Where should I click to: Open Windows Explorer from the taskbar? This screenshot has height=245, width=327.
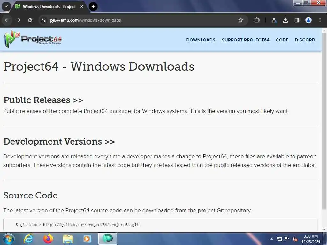[68, 239]
